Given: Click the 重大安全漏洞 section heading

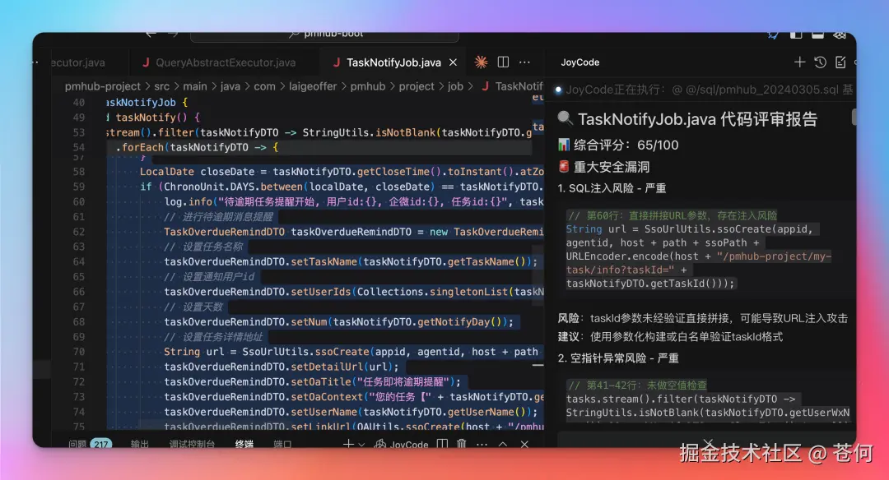Looking at the screenshot, I should [604, 167].
